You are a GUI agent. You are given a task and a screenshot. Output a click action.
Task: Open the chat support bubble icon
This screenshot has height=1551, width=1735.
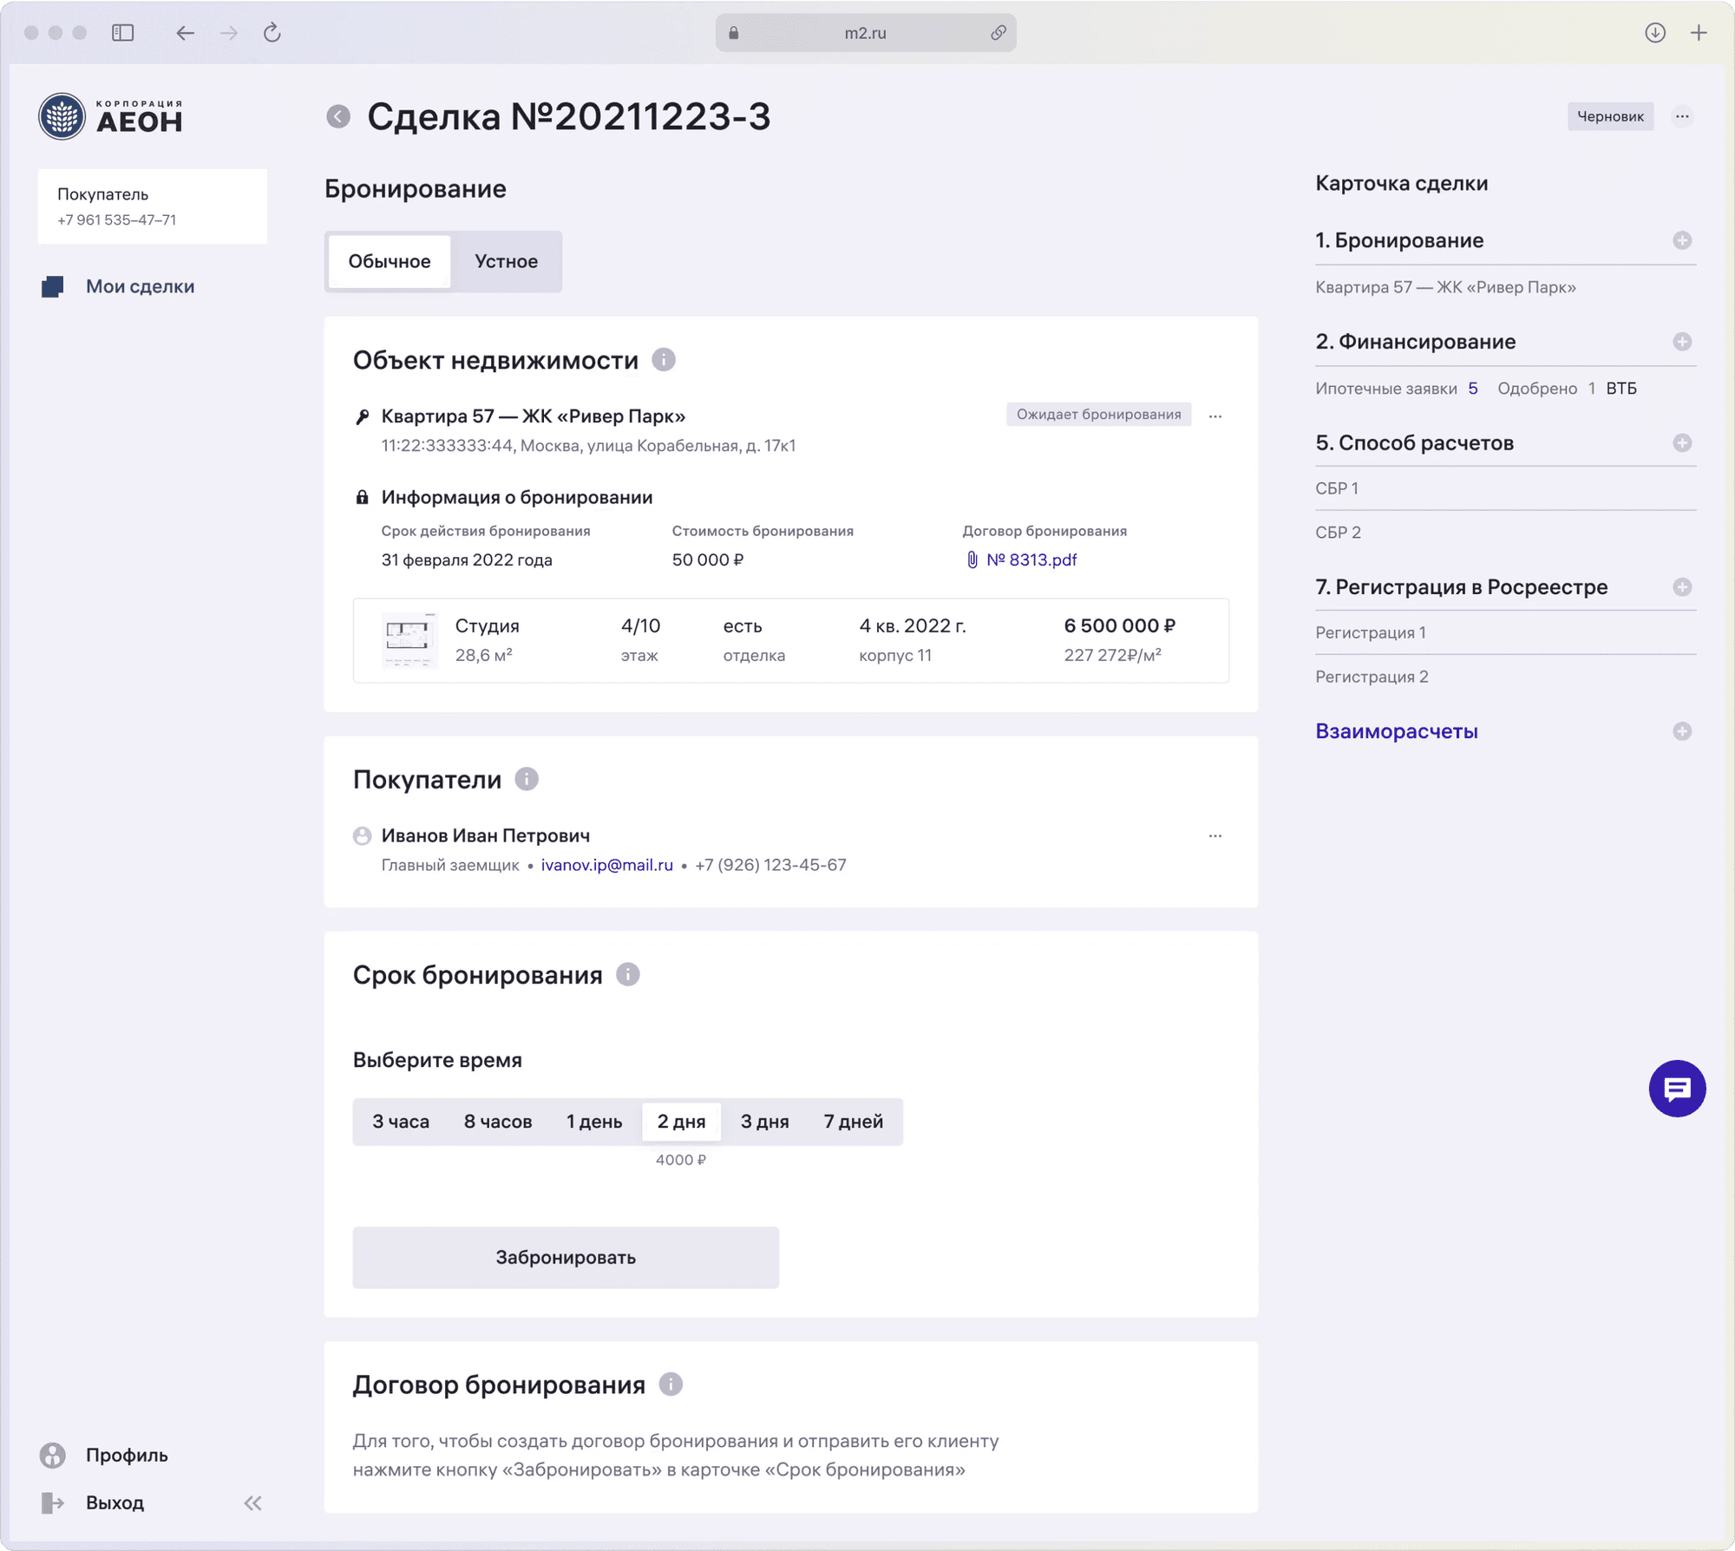1676,1089
